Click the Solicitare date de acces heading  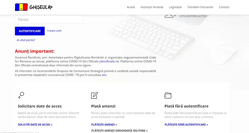[x=40, y=106]
